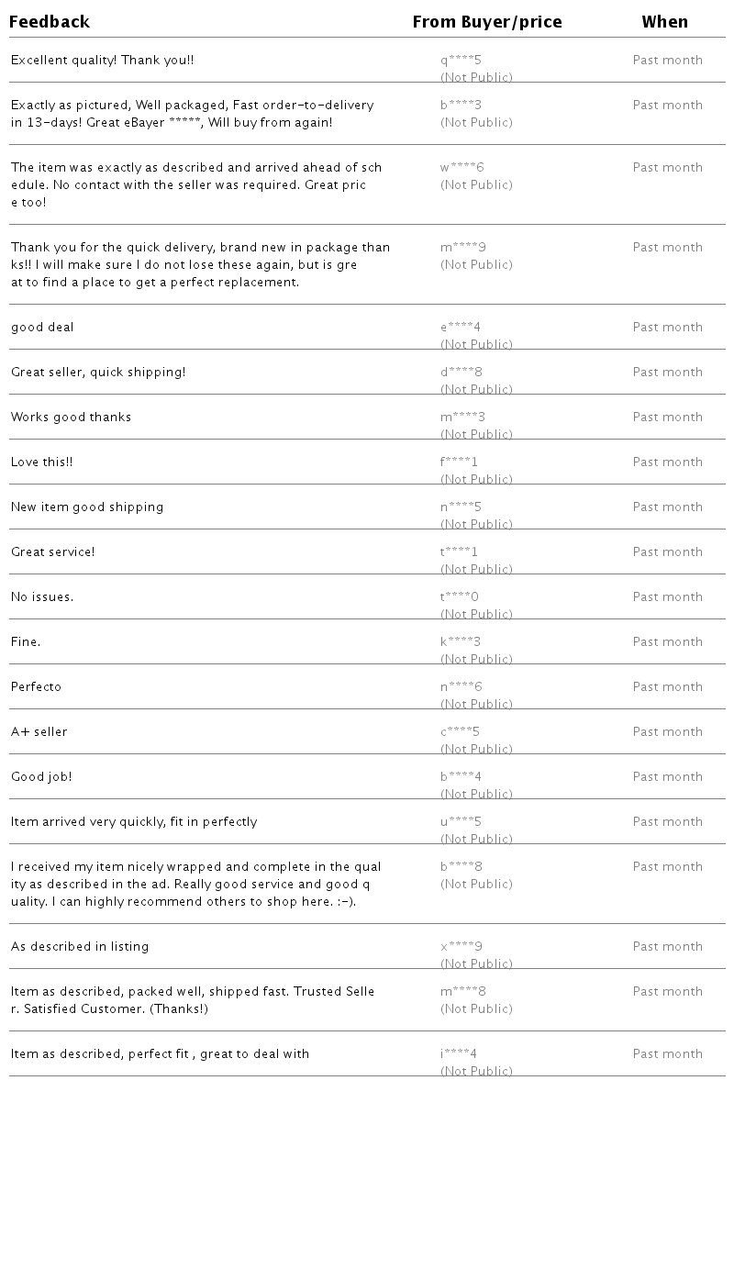Click buyer e****4 username
734x1281 pixels.
click(461, 328)
